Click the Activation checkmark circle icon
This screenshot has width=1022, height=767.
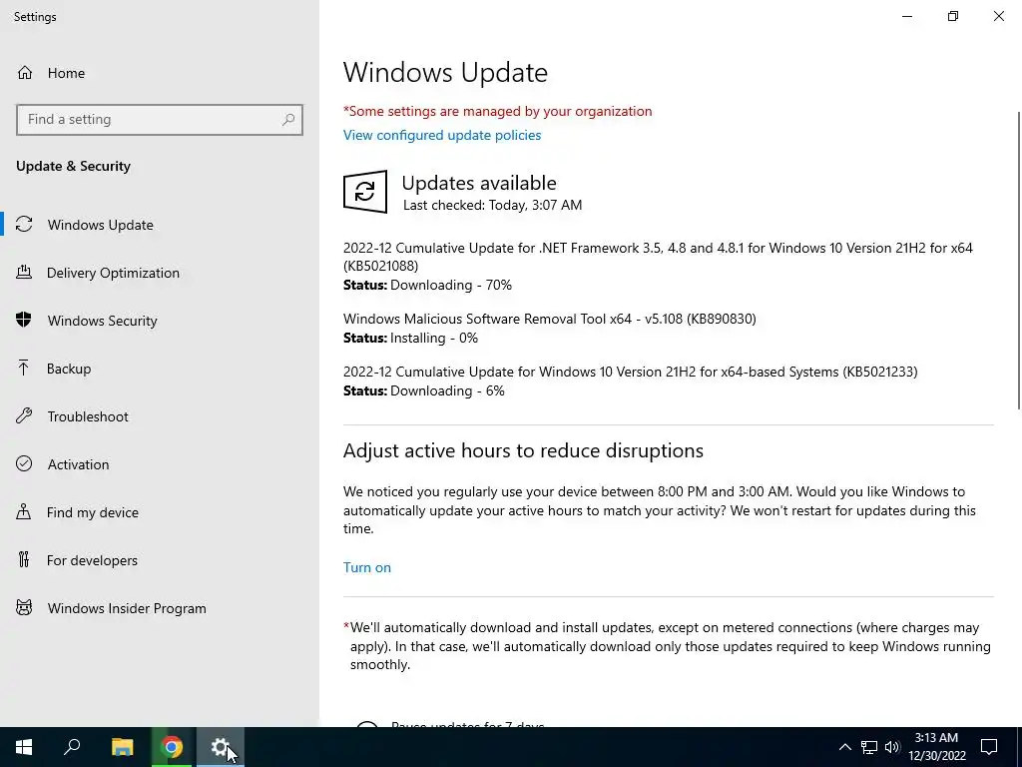pos(24,463)
